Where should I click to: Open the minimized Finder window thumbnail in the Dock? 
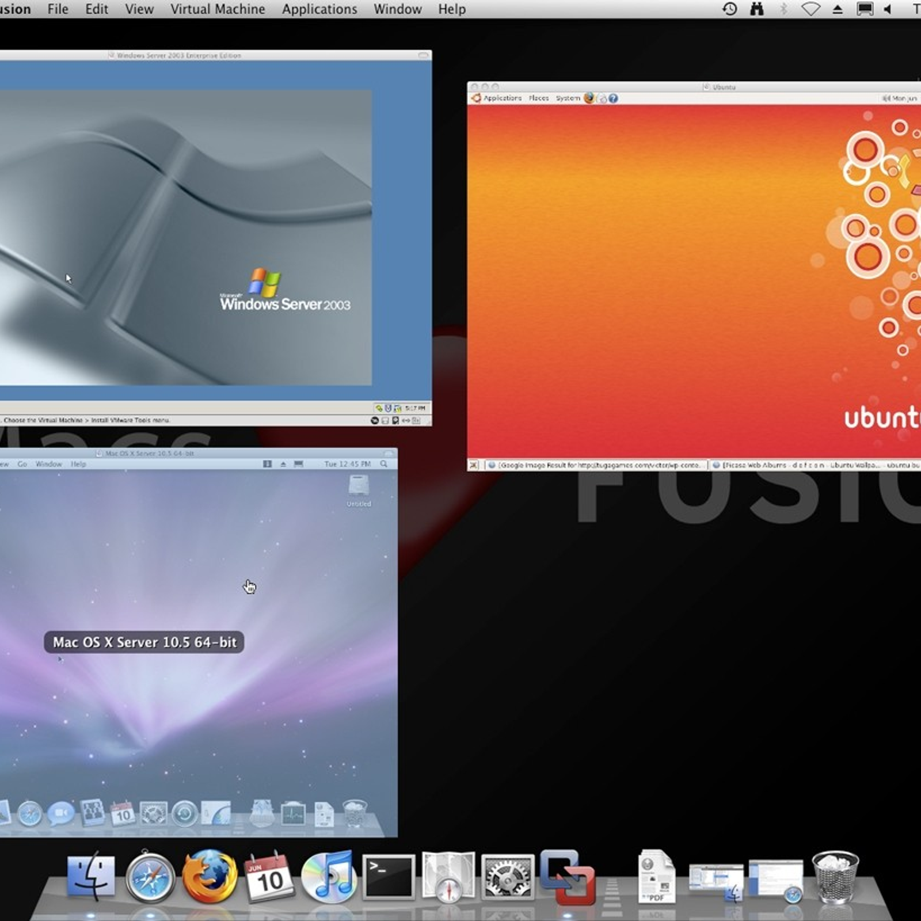point(716,882)
